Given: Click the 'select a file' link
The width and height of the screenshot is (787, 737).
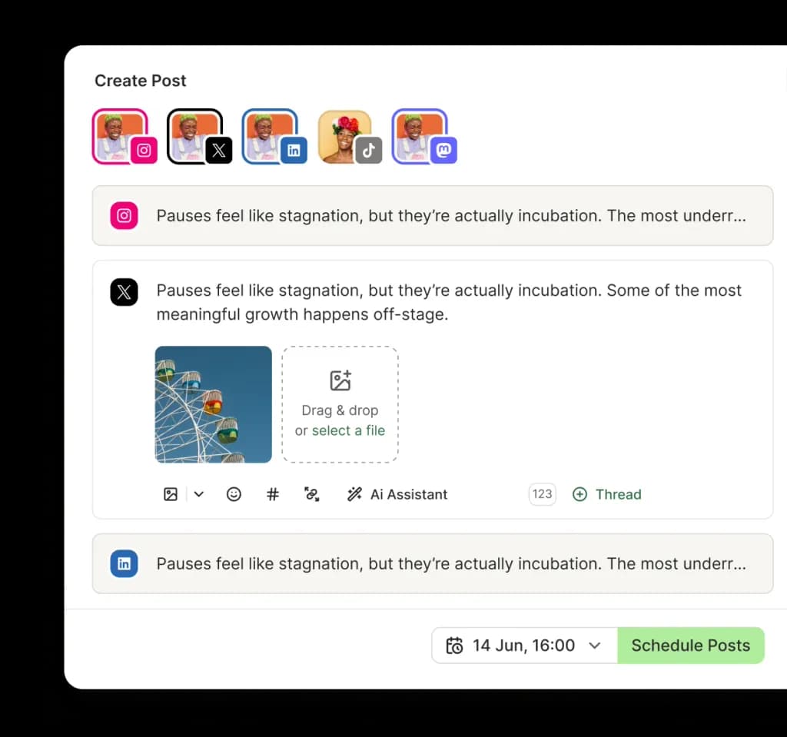Looking at the screenshot, I should point(346,430).
